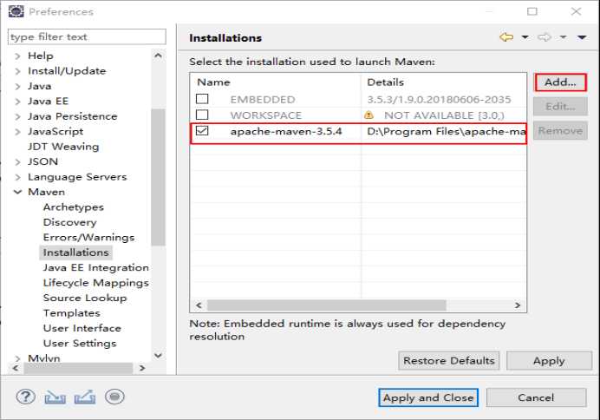The height and width of the screenshot is (420, 600).
Task: Select User Interface under Maven
Action: tap(82, 328)
